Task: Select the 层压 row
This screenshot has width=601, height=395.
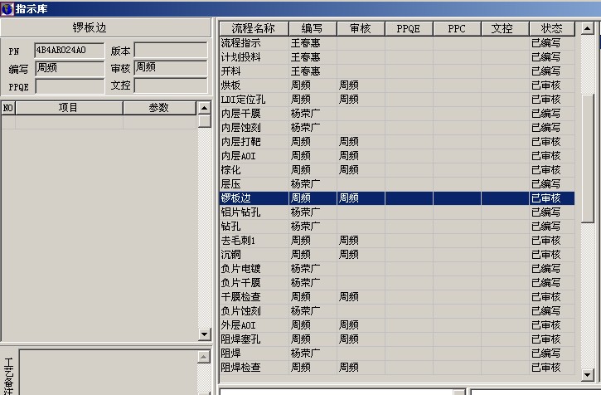Action: (x=397, y=184)
